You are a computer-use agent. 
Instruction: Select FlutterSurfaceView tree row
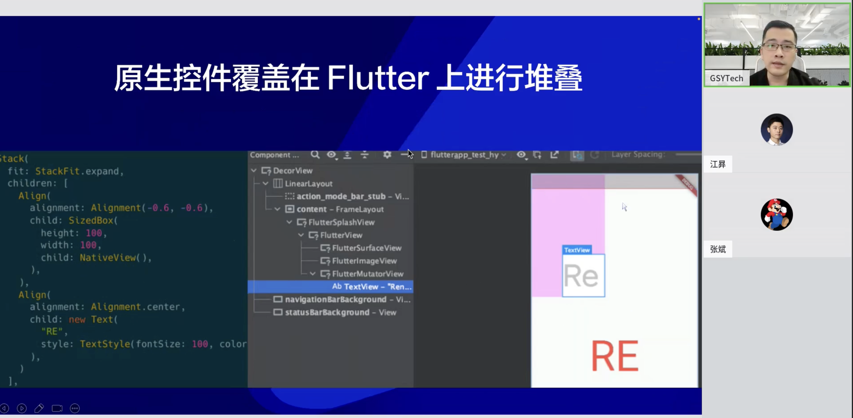(x=367, y=248)
